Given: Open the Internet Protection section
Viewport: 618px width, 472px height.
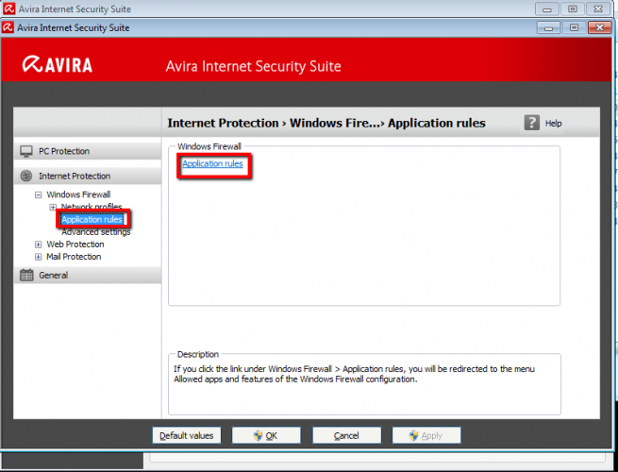Looking at the screenshot, I should point(88,176).
